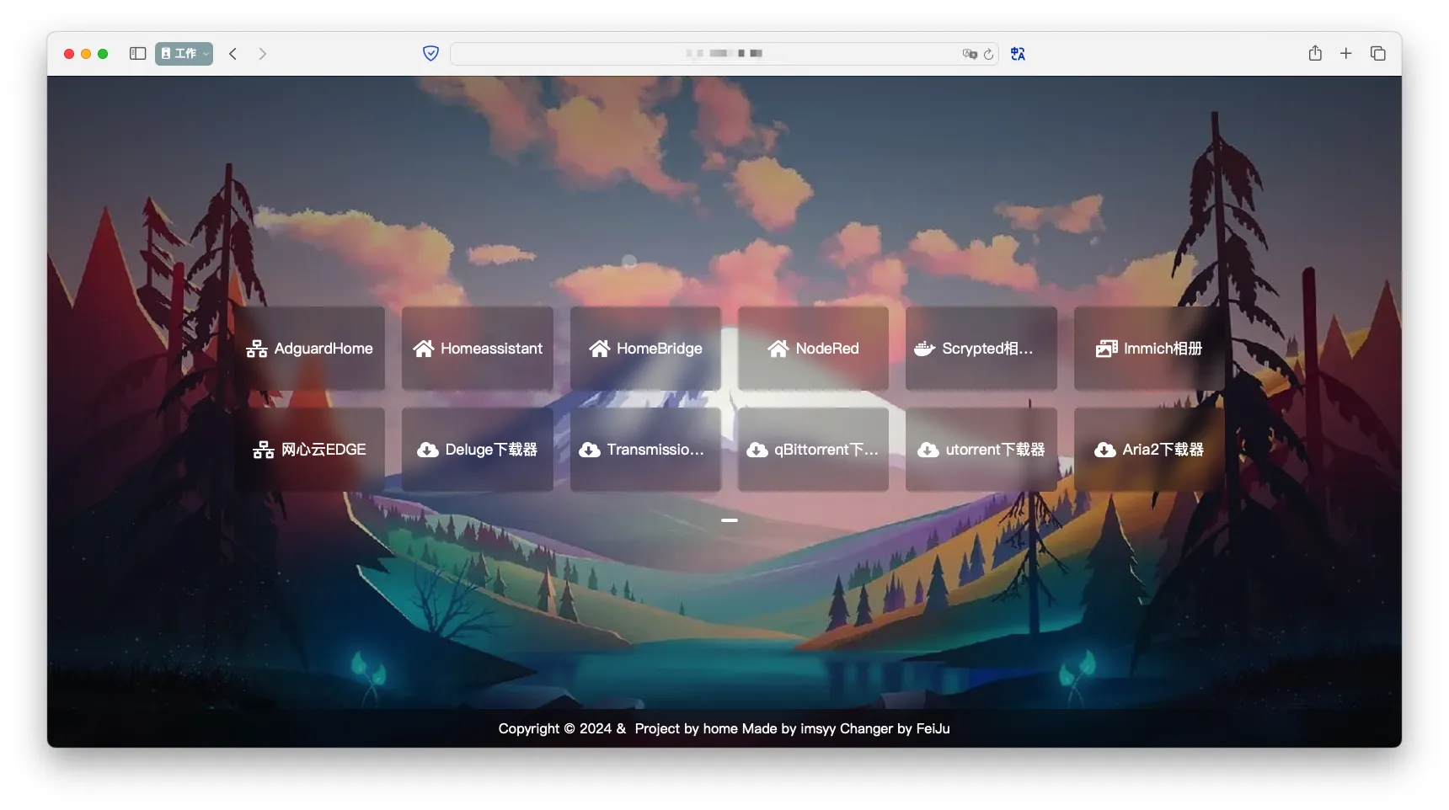This screenshot has width=1449, height=810.
Task: Open the Aria2下载器 tile
Action: coord(1149,450)
